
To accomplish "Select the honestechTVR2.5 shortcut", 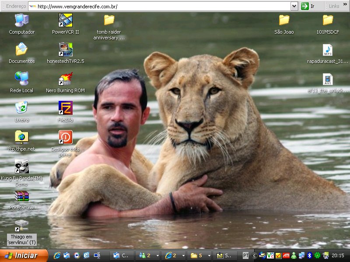I will 65,49.
